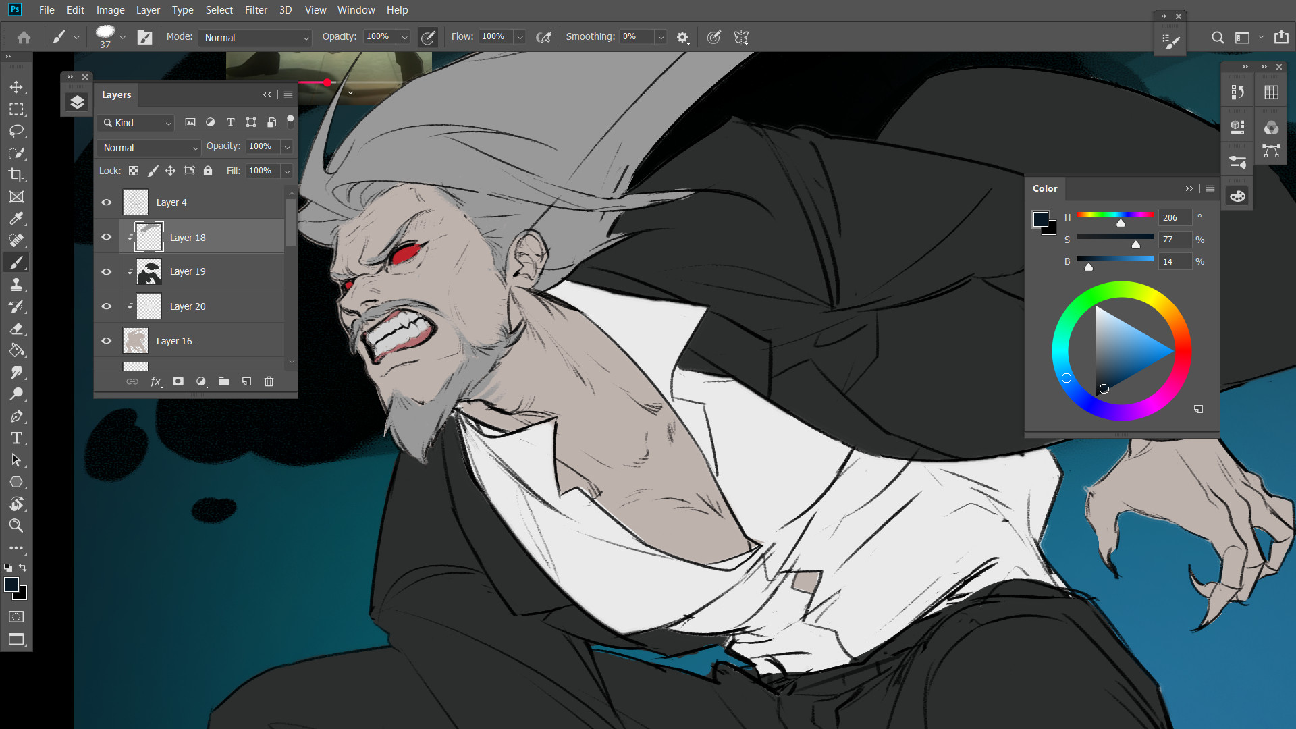Image resolution: width=1296 pixels, height=729 pixels.
Task: Select the Path Selection tool
Action: point(16,460)
